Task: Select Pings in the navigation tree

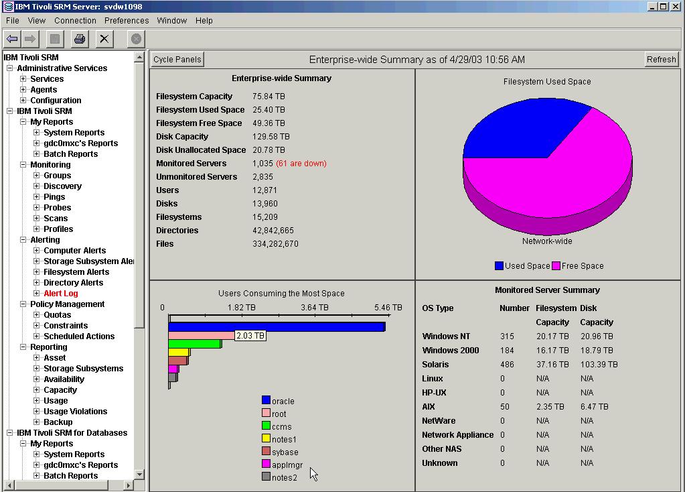Action: click(x=54, y=197)
